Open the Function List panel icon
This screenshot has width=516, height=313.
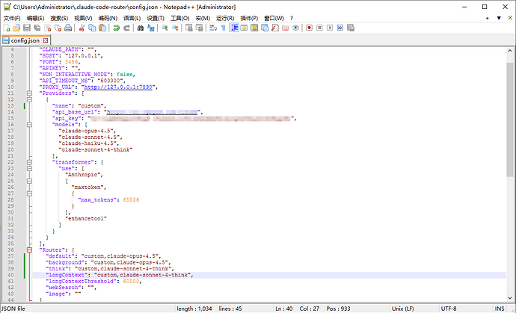point(275,28)
